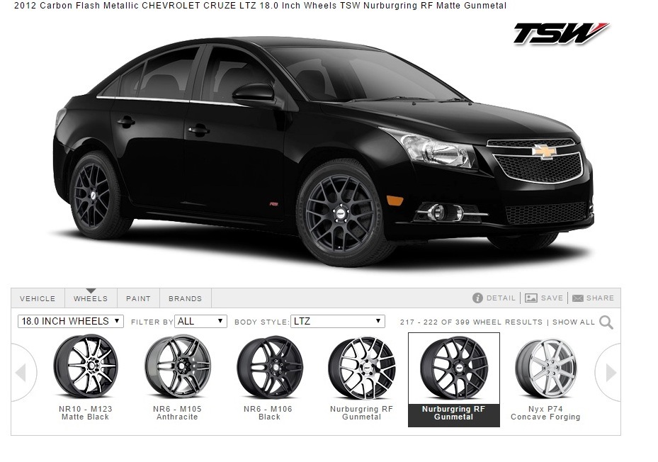This screenshot has height=462, width=658.
Task: Open the BODY STYLE dropdown showing LTZ
Action: pos(337,321)
